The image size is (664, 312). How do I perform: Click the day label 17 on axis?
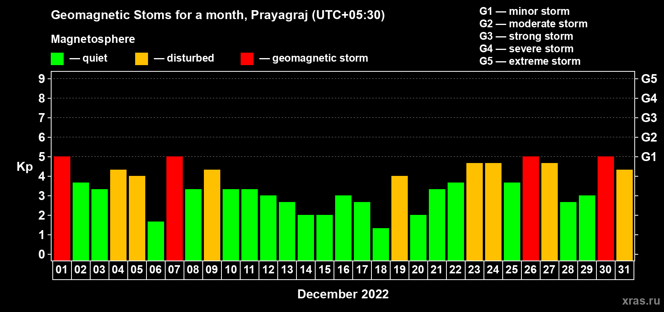click(362, 269)
